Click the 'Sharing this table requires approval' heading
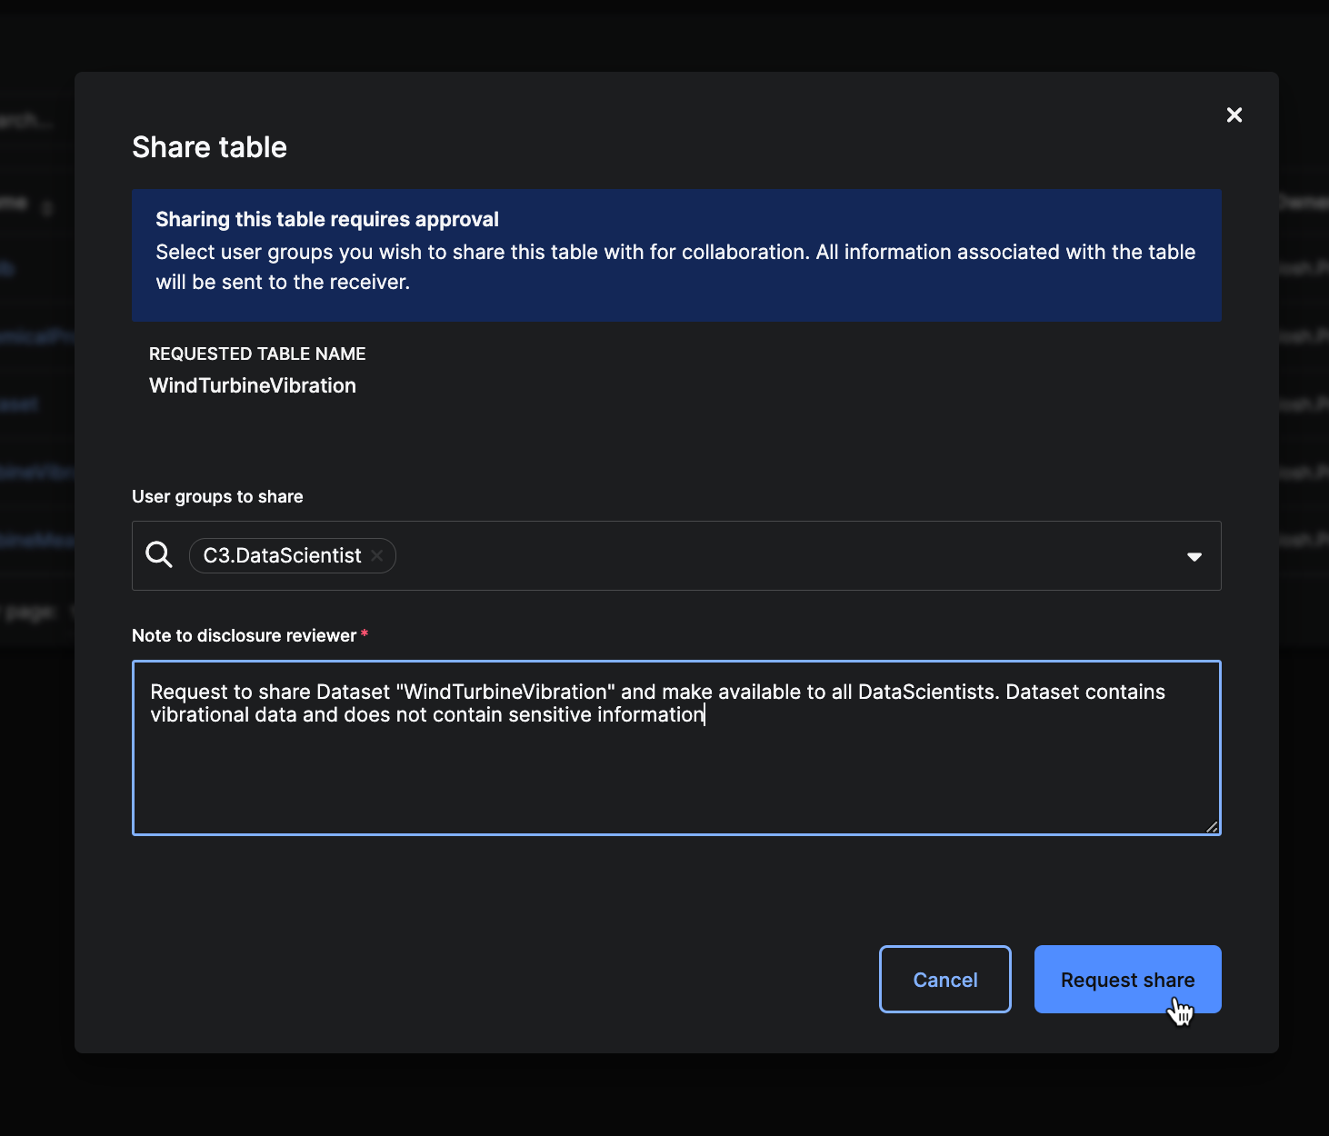 pyautogui.click(x=326, y=219)
